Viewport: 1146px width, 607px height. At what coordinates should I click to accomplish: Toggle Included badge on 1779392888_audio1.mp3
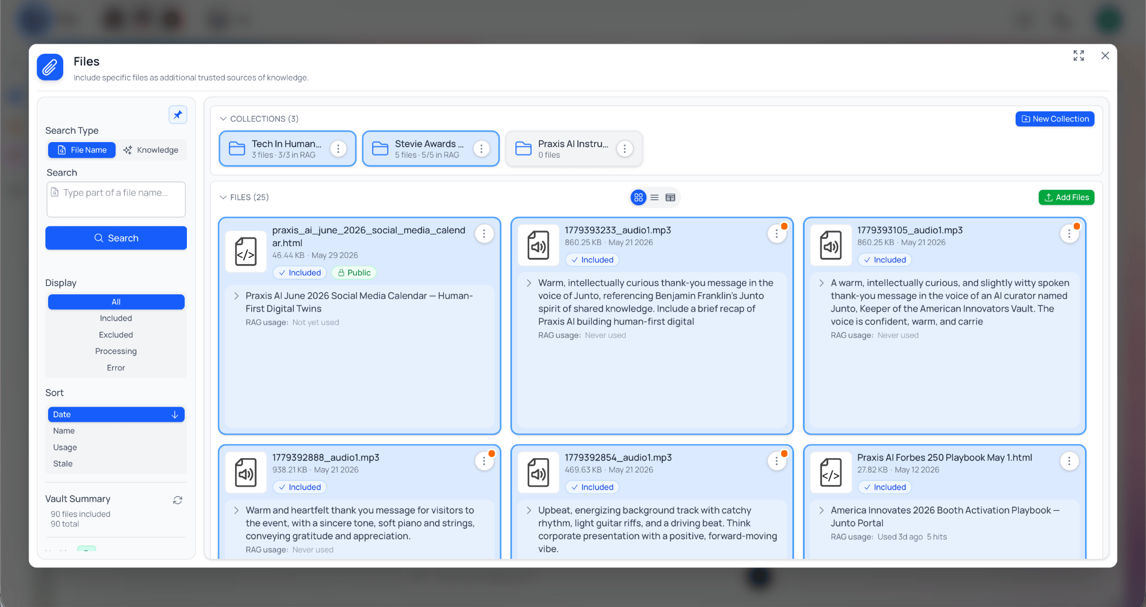(x=300, y=487)
